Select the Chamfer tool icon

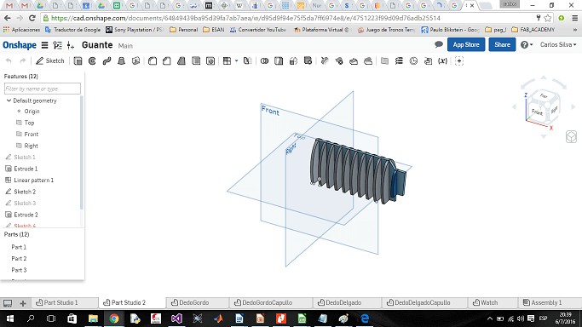pos(167,60)
